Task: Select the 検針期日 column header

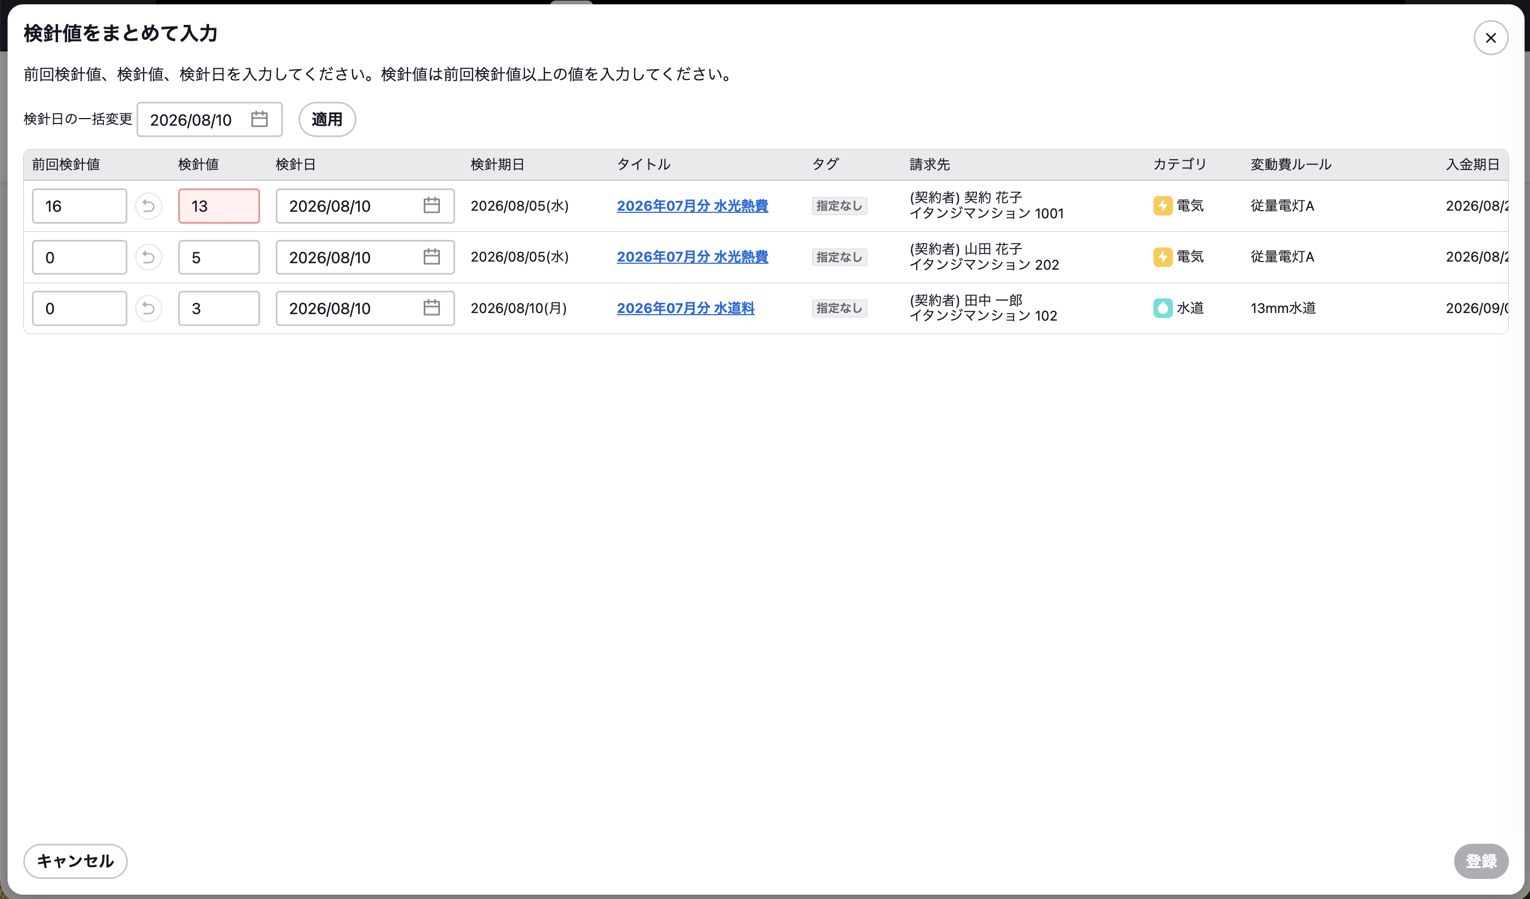Action: tap(498, 165)
